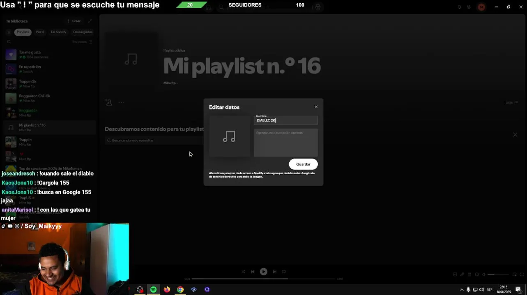Open connect to a device icon
The width and height of the screenshot is (527, 295).
(477, 274)
